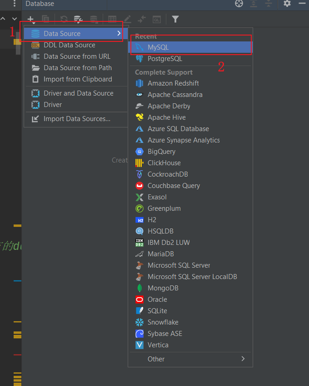Select Microsoft SQL Server LocalDB
Screen dimensions: 309x386
pyautogui.click(x=190, y=277)
